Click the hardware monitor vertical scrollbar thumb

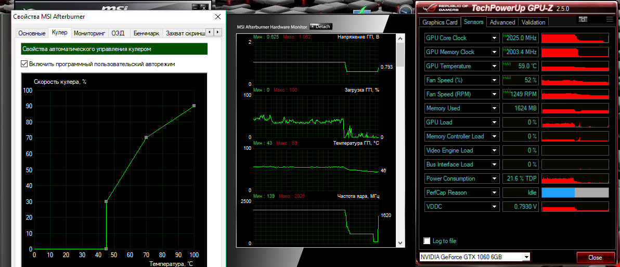(x=400, y=54)
